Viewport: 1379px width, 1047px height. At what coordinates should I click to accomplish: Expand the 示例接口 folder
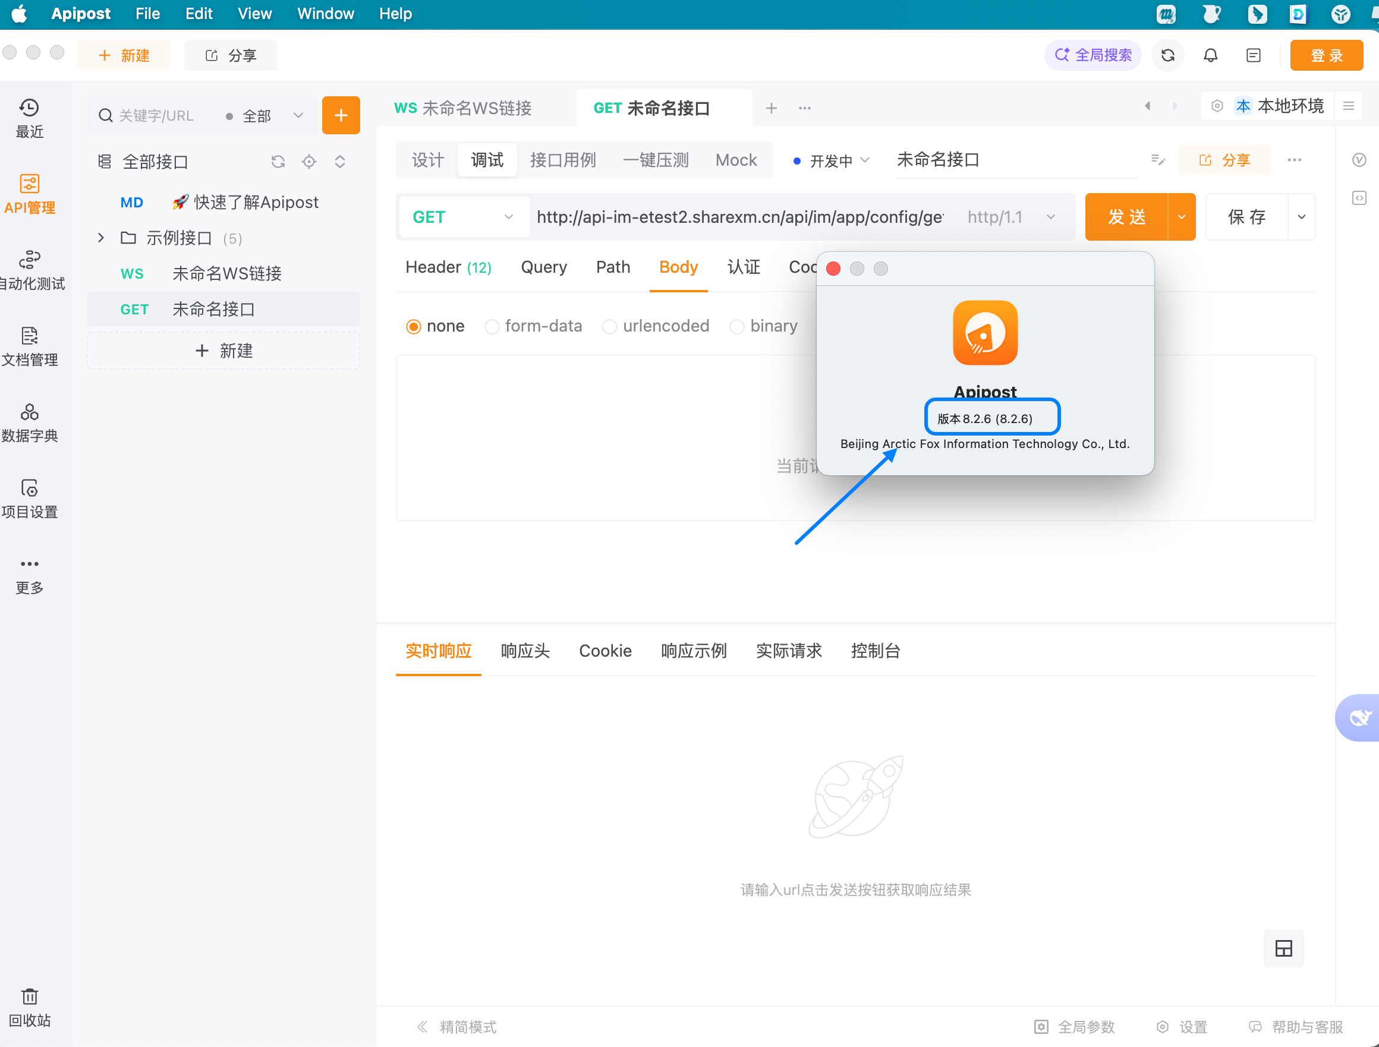(100, 238)
